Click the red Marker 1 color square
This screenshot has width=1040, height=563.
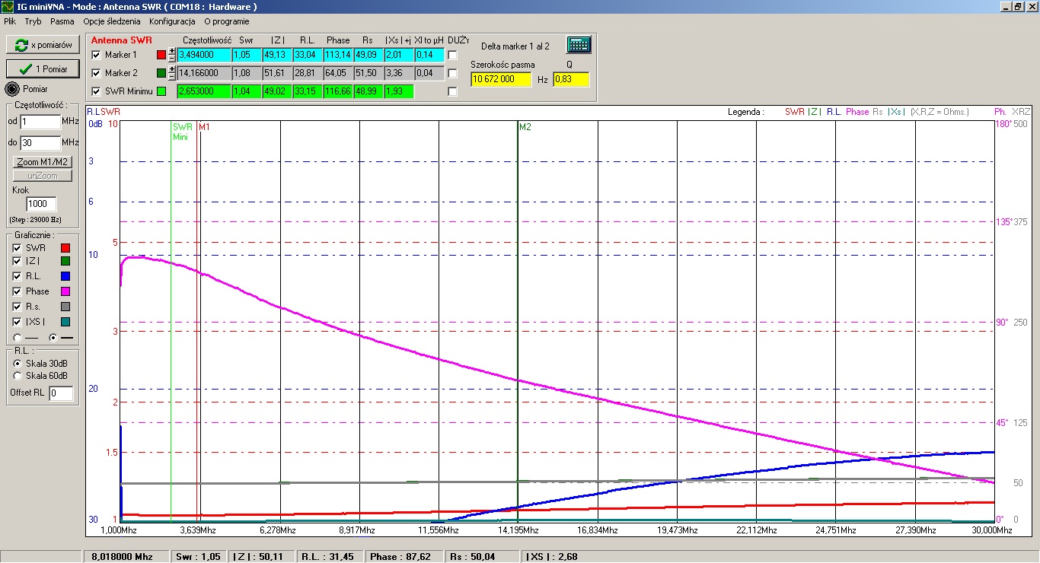pos(161,55)
